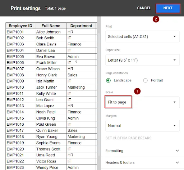Click the CANCEL button
184x170 pixels.
point(144,8)
